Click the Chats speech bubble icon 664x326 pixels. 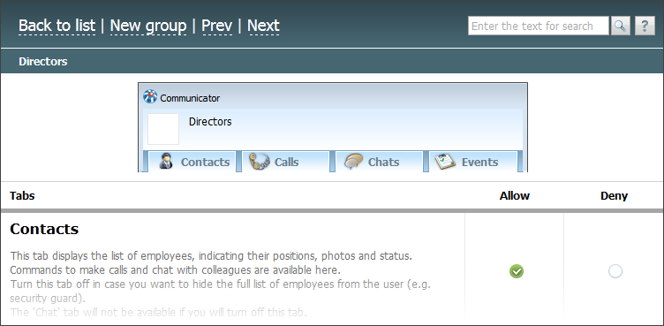[x=353, y=162]
